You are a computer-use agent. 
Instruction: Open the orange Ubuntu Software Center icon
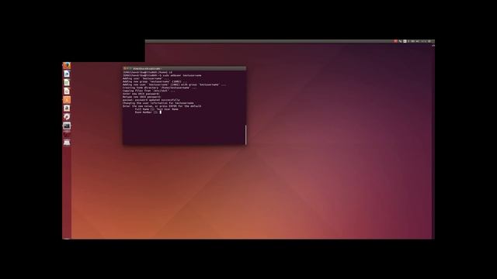(67, 100)
